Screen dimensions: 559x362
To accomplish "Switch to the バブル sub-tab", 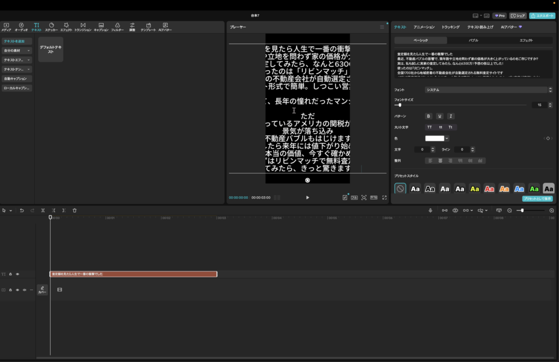I will coord(473,40).
